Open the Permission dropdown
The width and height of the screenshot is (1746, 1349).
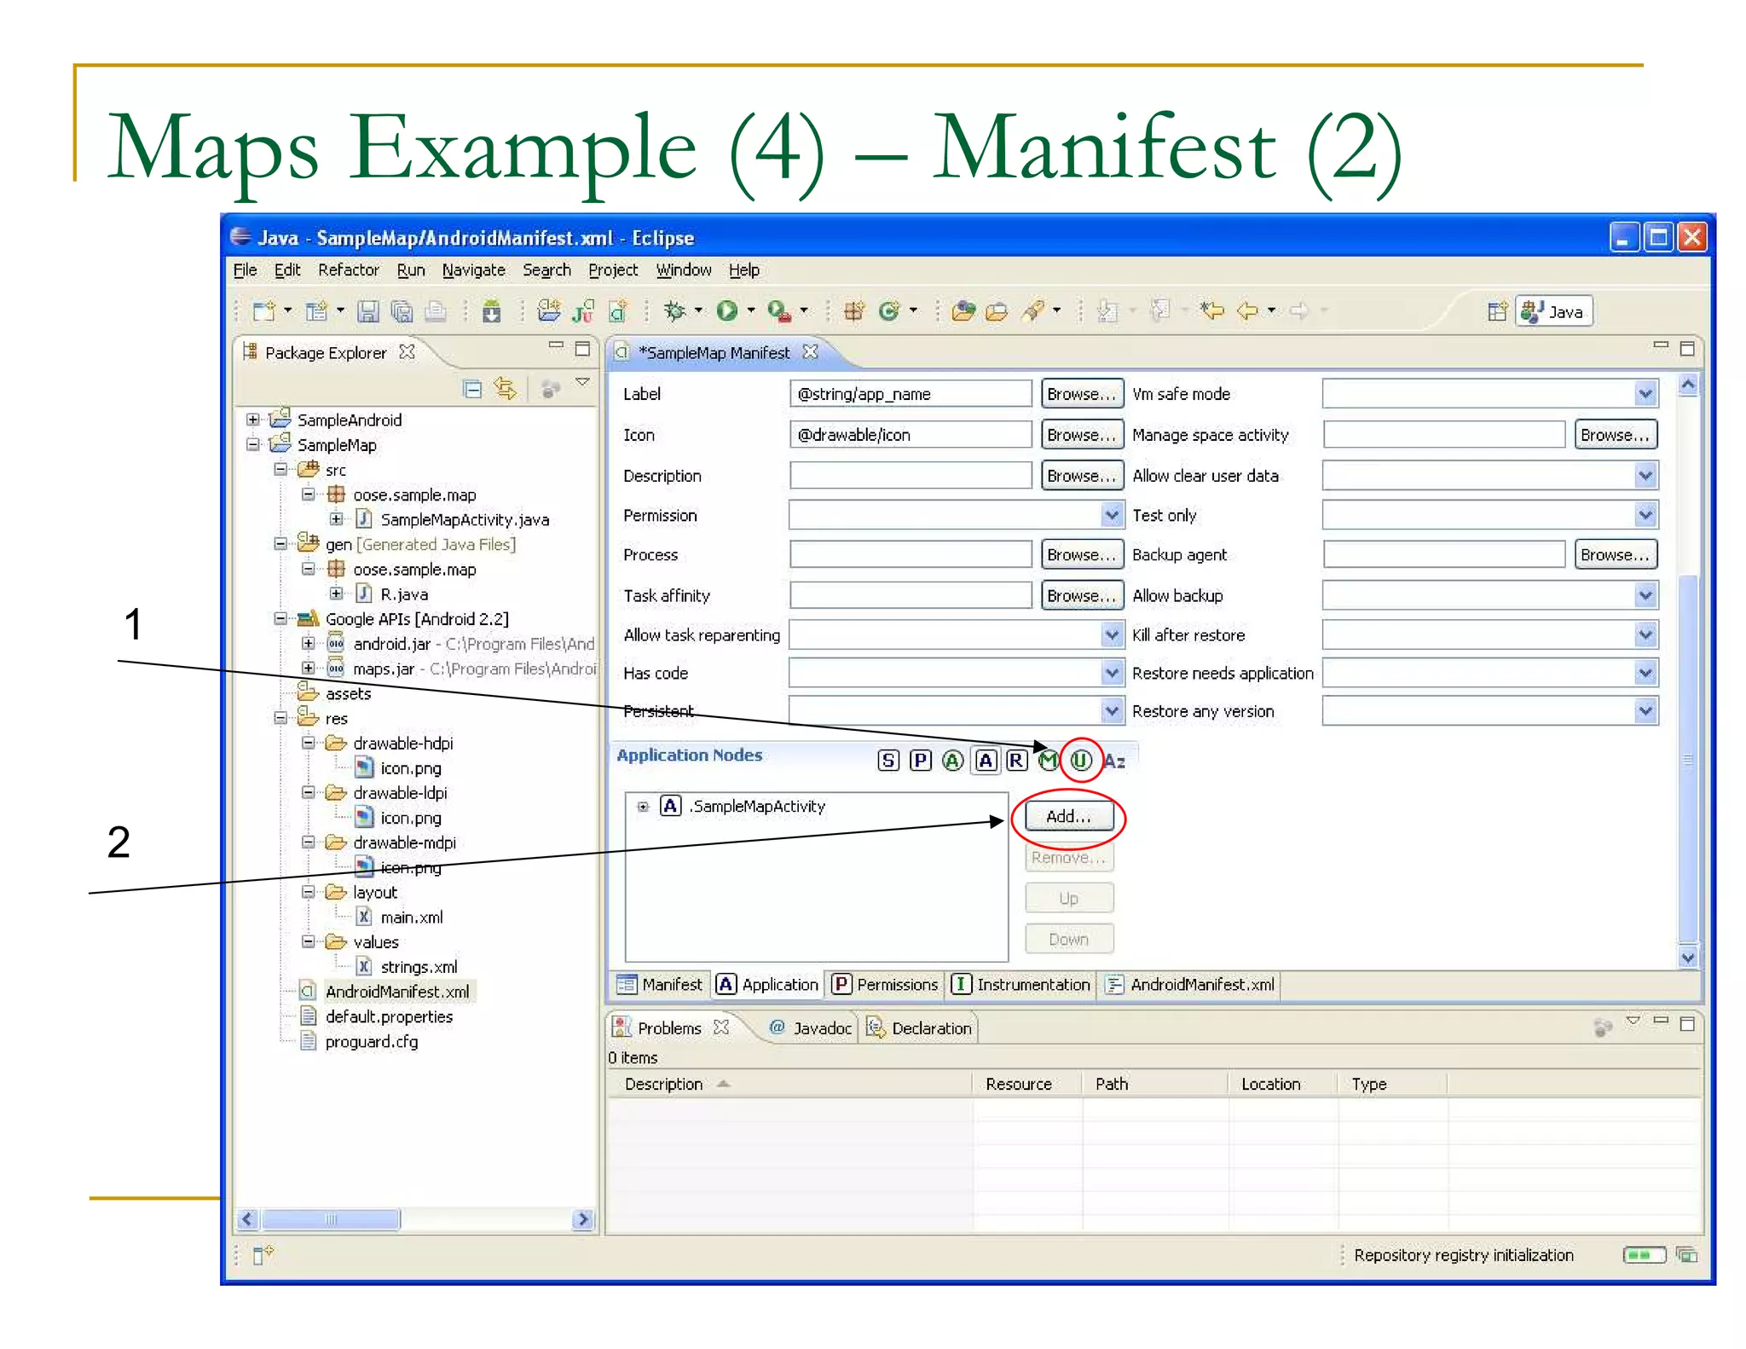(x=1111, y=515)
